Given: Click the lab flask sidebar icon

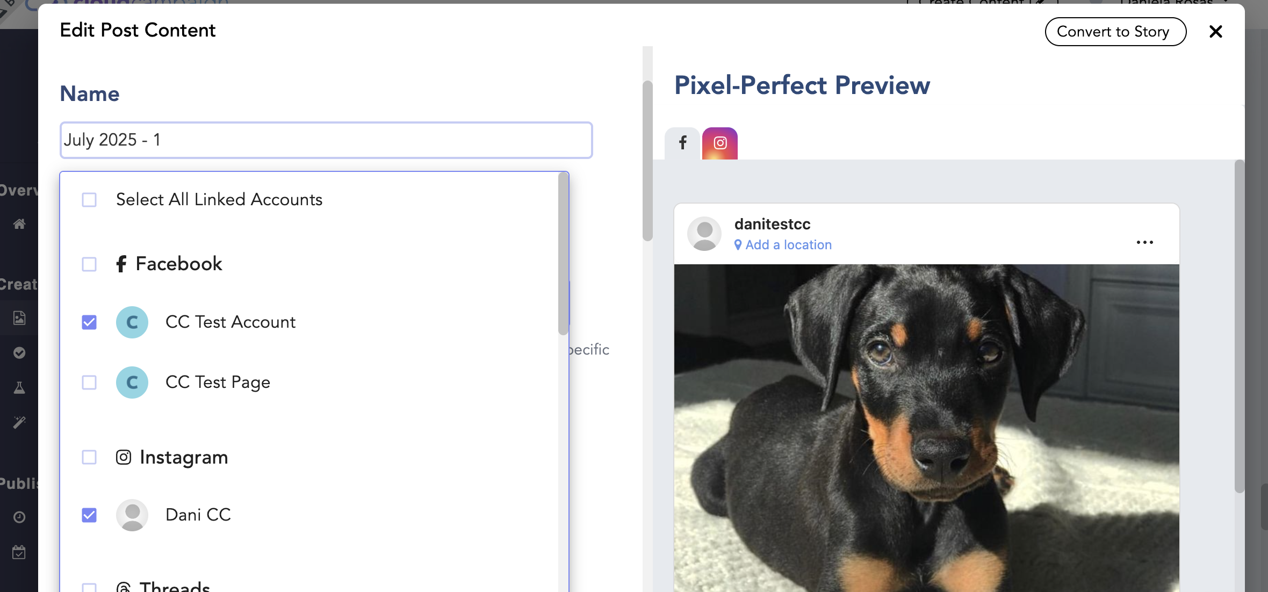Looking at the screenshot, I should [x=19, y=388].
